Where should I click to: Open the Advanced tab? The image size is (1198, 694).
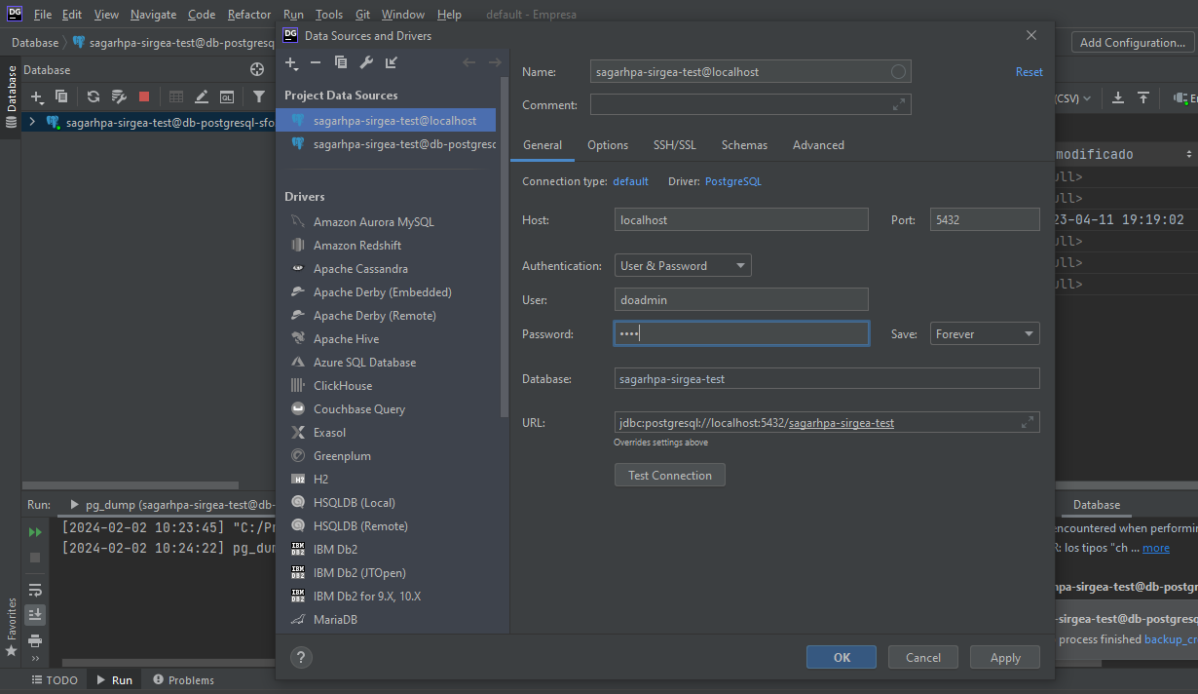(818, 144)
